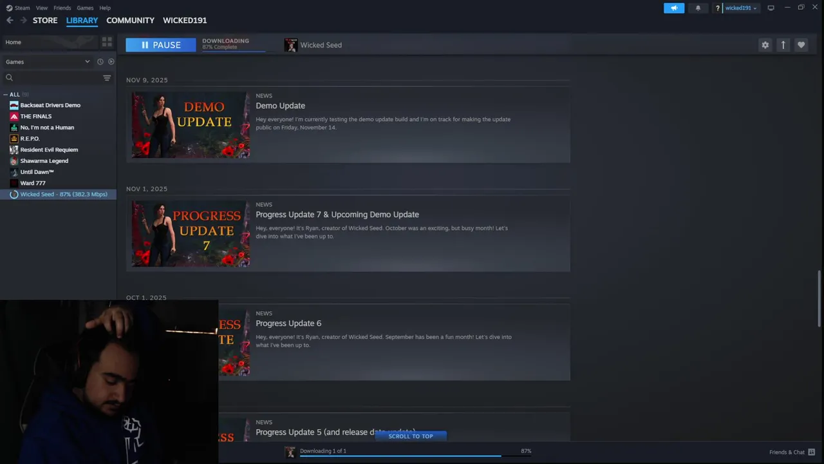Image resolution: width=824 pixels, height=464 pixels.
Task: Open the announcements megaphone button
Action: point(674,8)
